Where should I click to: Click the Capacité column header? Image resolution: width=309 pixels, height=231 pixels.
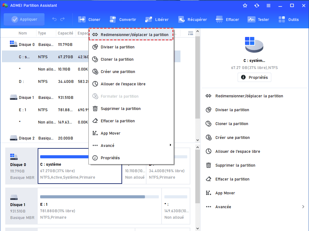click(66, 33)
